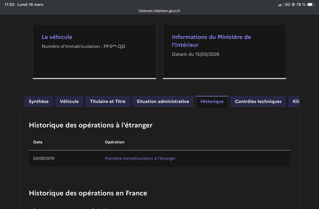Click the Date column header
Image resolution: width=319 pixels, height=209 pixels.
pos(38,142)
